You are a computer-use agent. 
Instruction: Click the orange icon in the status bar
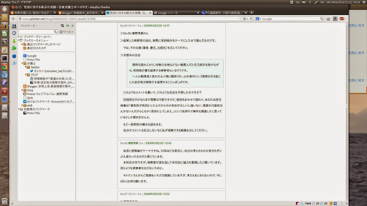tap(331, 204)
